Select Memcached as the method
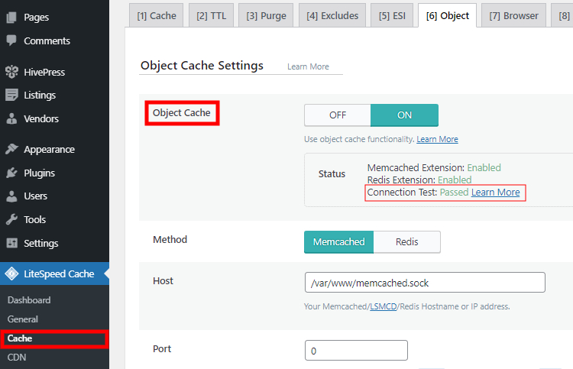Image resolution: width=573 pixels, height=369 pixels. click(x=338, y=242)
